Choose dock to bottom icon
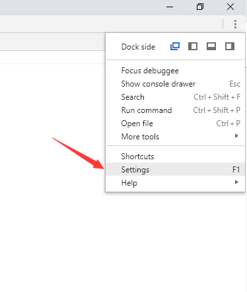Image resolution: width=247 pixels, height=292 pixels. click(x=211, y=46)
